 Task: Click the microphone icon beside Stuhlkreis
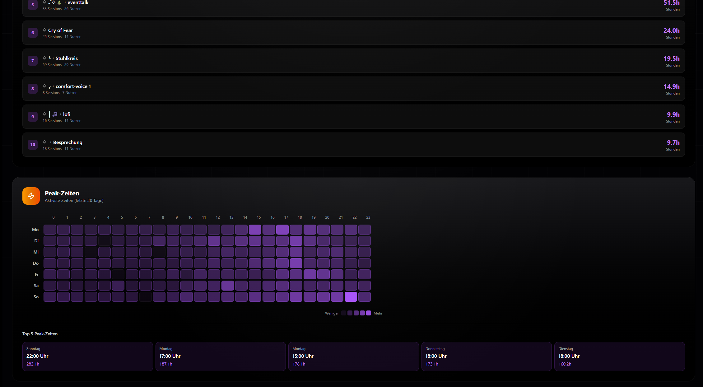pyautogui.click(x=44, y=58)
